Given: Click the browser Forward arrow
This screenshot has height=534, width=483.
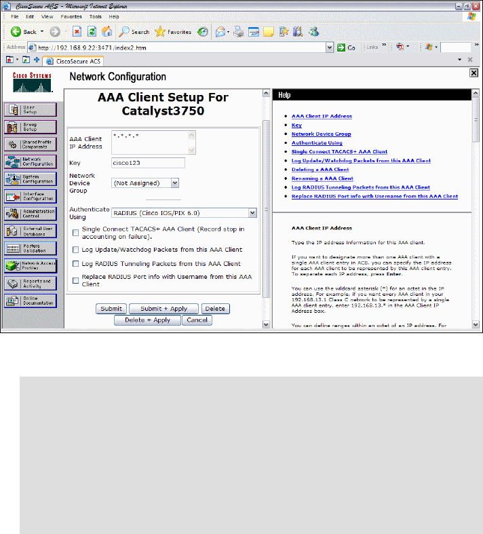Looking at the screenshot, I should pos(55,32).
